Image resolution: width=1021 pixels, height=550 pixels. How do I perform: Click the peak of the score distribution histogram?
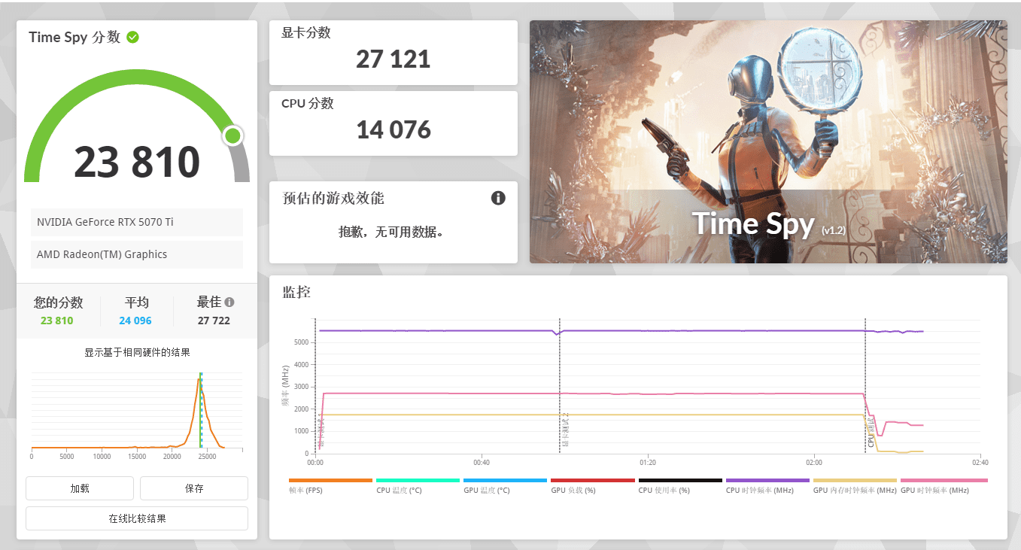(x=199, y=381)
